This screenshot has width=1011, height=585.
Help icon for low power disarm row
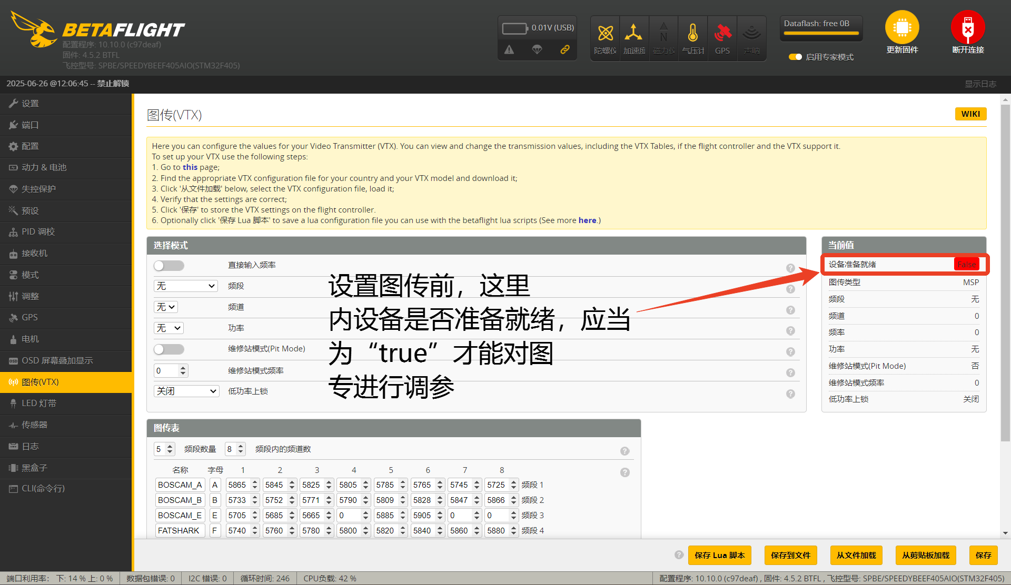790,394
